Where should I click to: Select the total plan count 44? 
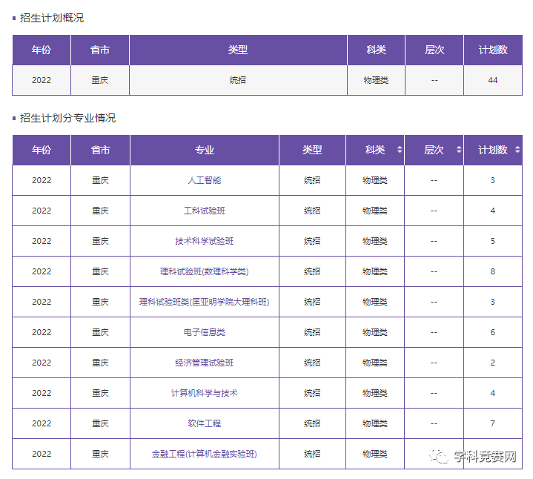pyautogui.click(x=493, y=80)
